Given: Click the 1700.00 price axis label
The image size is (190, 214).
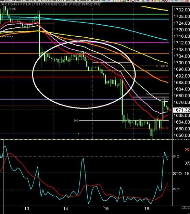Looking at the screenshot, I should tap(181, 63).
